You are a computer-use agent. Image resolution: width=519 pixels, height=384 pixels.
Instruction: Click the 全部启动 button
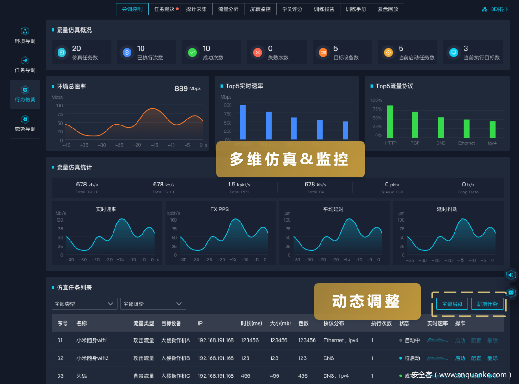pos(452,304)
